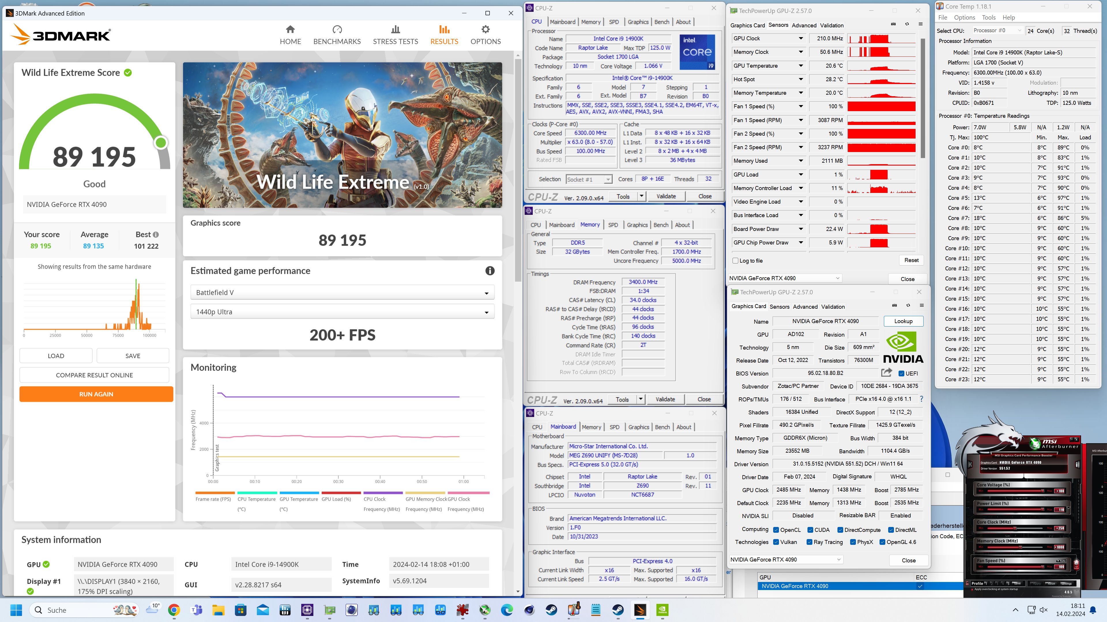Open the BENCHMARKS section in 3DMark
This screenshot has width=1107, height=622.
point(337,35)
